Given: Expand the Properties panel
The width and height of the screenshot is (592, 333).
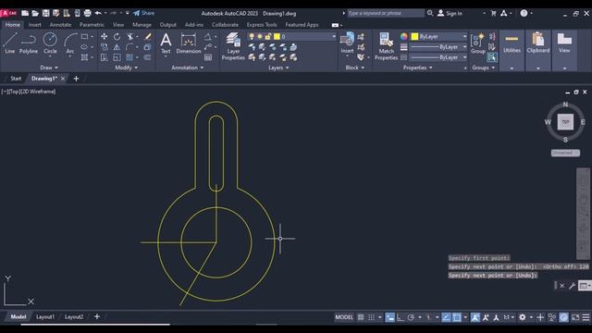Looking at the screenshot, I should pos(417,68).
